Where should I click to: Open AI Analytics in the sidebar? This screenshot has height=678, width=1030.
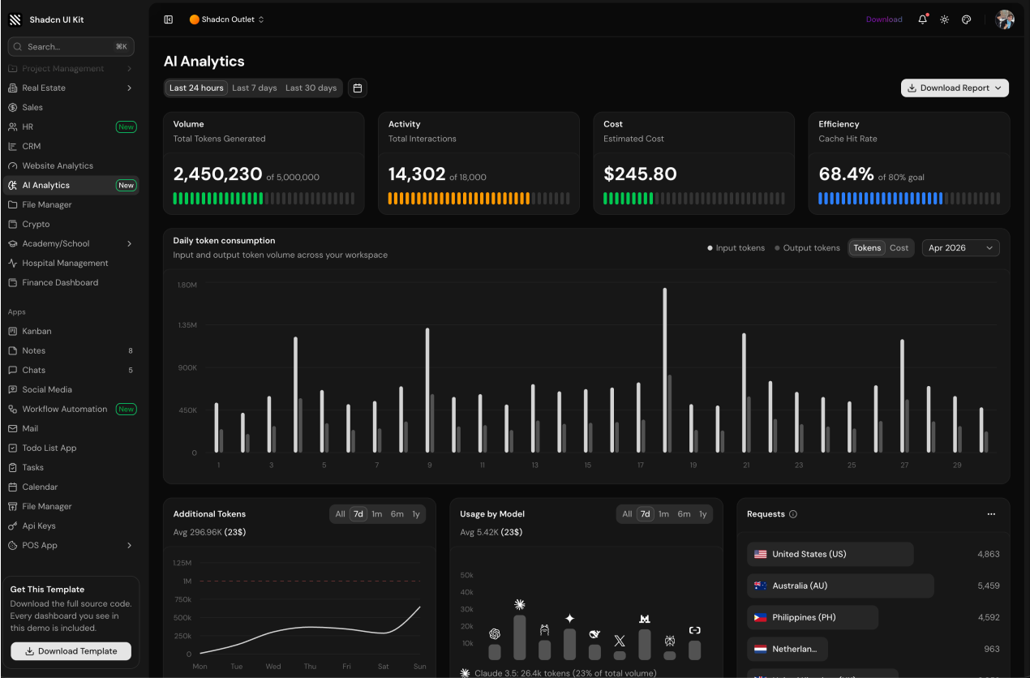coord(71,185)
